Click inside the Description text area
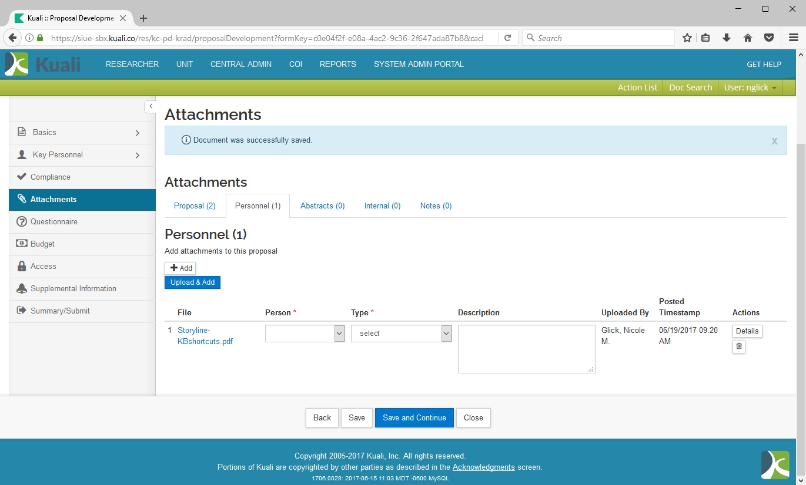 pyautogui.click(x=526, y=349)
